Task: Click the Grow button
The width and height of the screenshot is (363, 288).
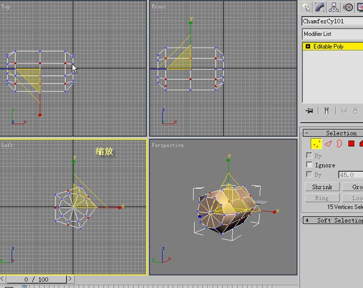Action: click(x=352, y=187)
